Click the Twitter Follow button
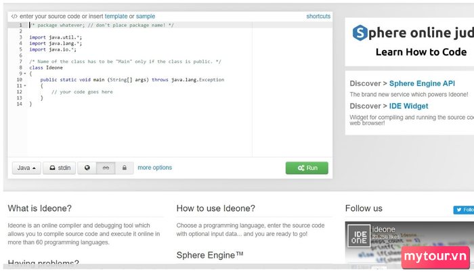The image size is (474, 274). point(464,210)
